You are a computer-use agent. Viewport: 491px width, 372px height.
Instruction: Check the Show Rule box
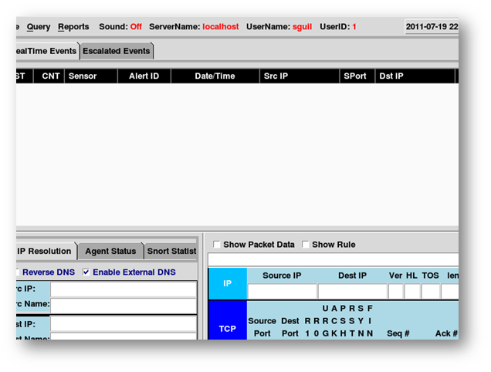(306, 245)
